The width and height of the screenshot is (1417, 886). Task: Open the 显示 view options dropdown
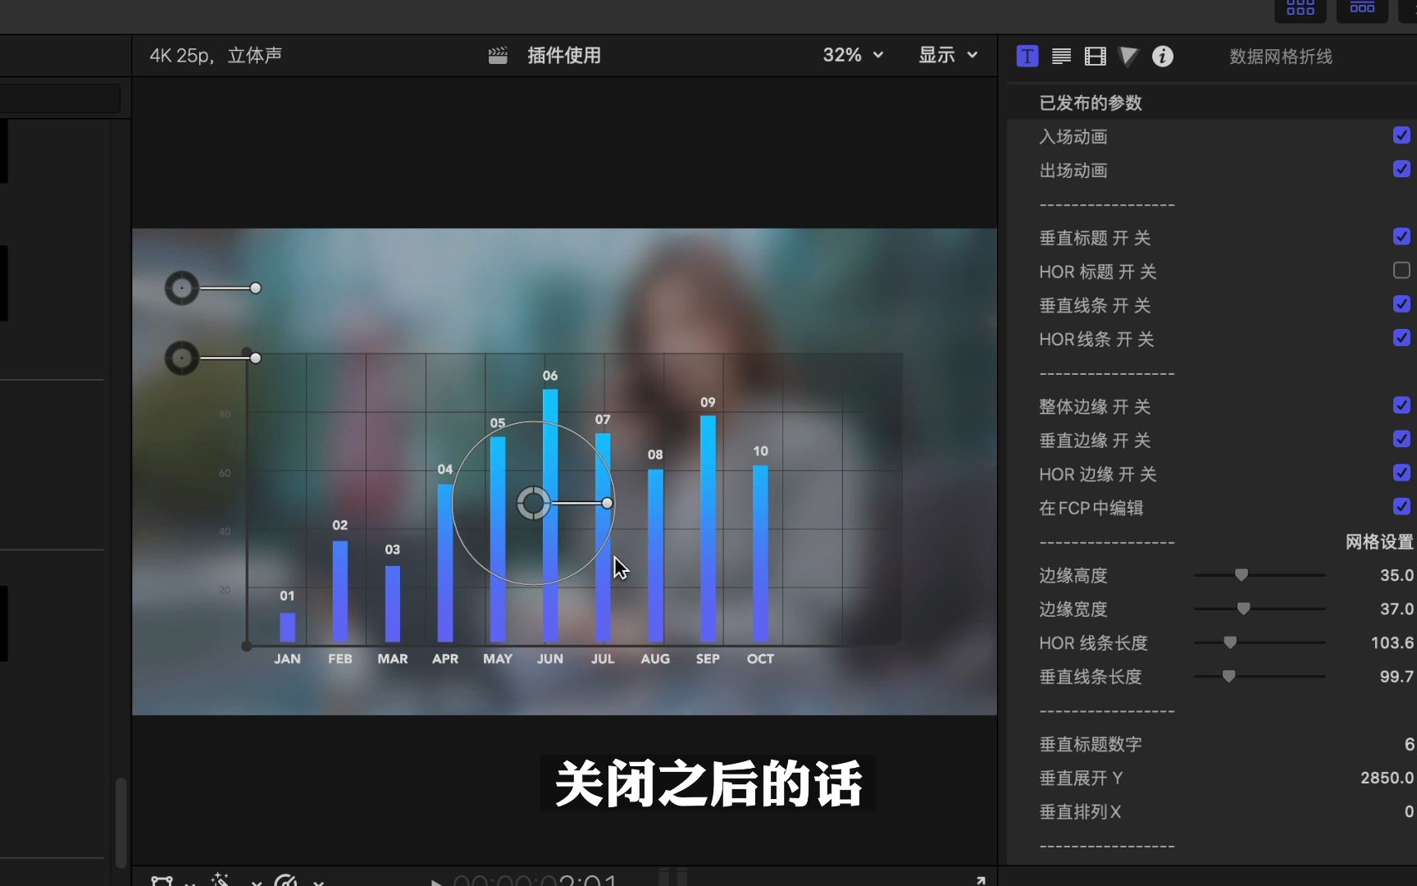pyautogui.click(x=948, y=55)
